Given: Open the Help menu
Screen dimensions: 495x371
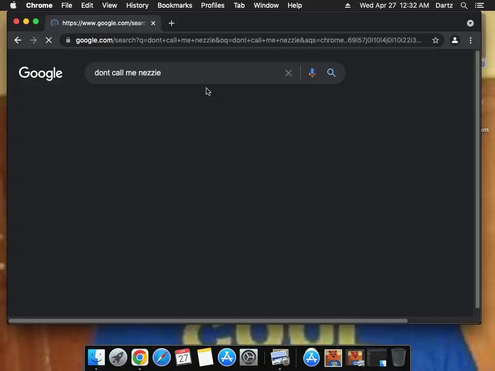Looking at the screenshot, I should click(294, 5).
